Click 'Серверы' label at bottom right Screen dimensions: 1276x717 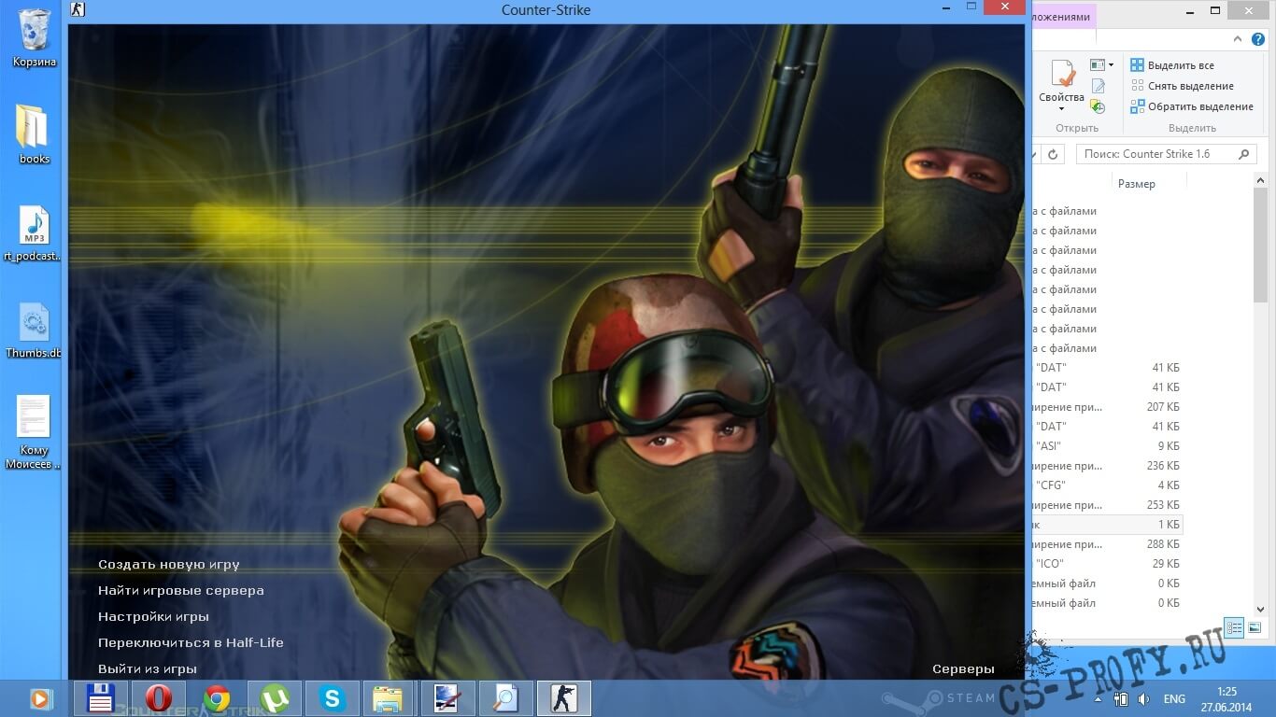click(x=963, y=669)
